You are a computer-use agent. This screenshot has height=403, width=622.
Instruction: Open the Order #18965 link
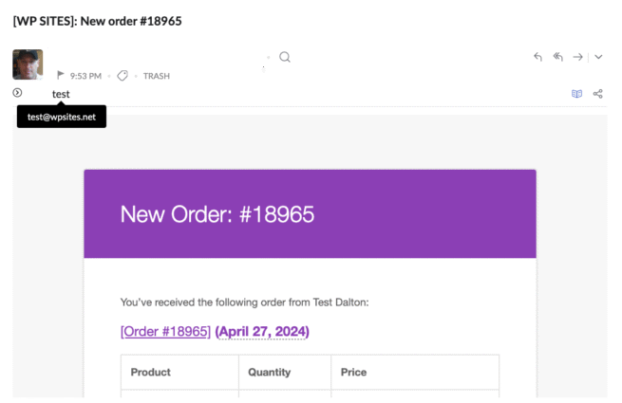pos(165,331)
